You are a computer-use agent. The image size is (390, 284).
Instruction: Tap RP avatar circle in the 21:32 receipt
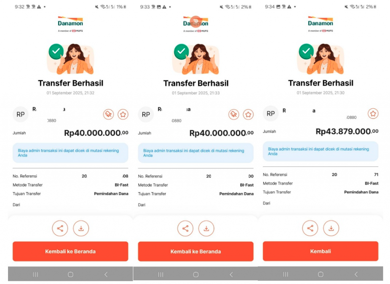coord(21,114)
